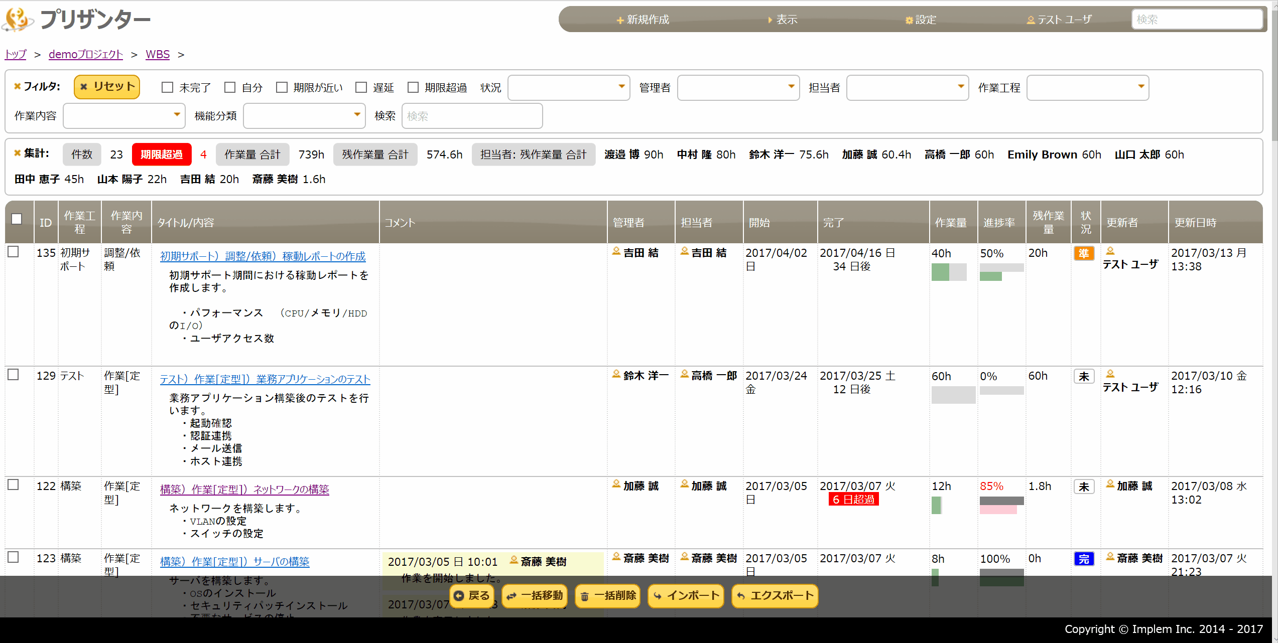Image resolution: width=1278 pixels, height=643 pixels.
Task: Click the インポート button
Action: (x=686, y=596)
